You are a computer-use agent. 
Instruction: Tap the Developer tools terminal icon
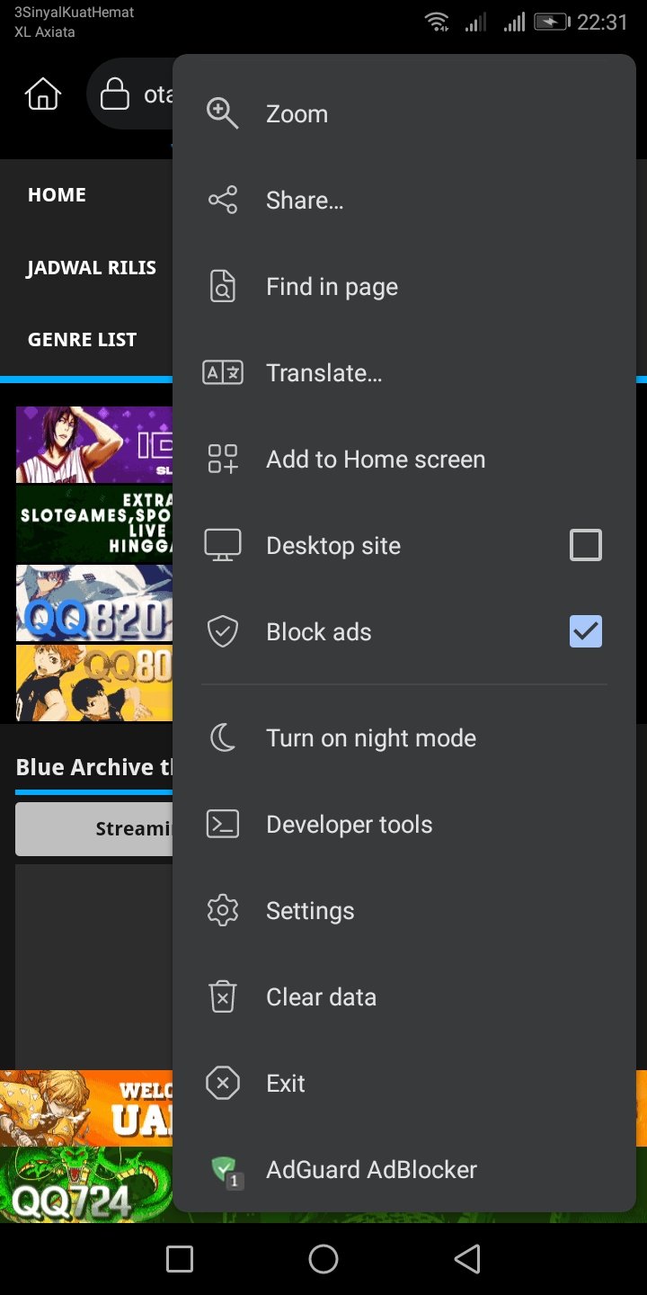(222, 825)
